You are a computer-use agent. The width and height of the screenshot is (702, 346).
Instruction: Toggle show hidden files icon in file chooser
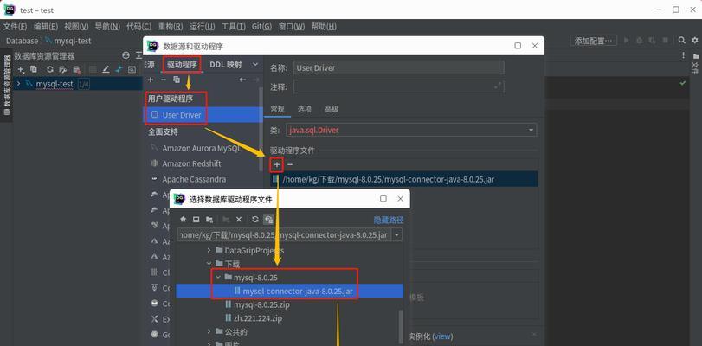[268, 220]
